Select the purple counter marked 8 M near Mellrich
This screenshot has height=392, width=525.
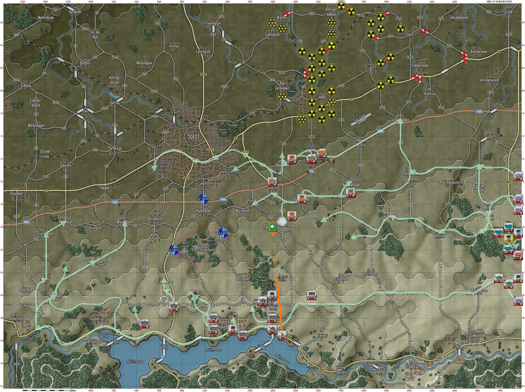pyautogui.click(x=518, y=210)
